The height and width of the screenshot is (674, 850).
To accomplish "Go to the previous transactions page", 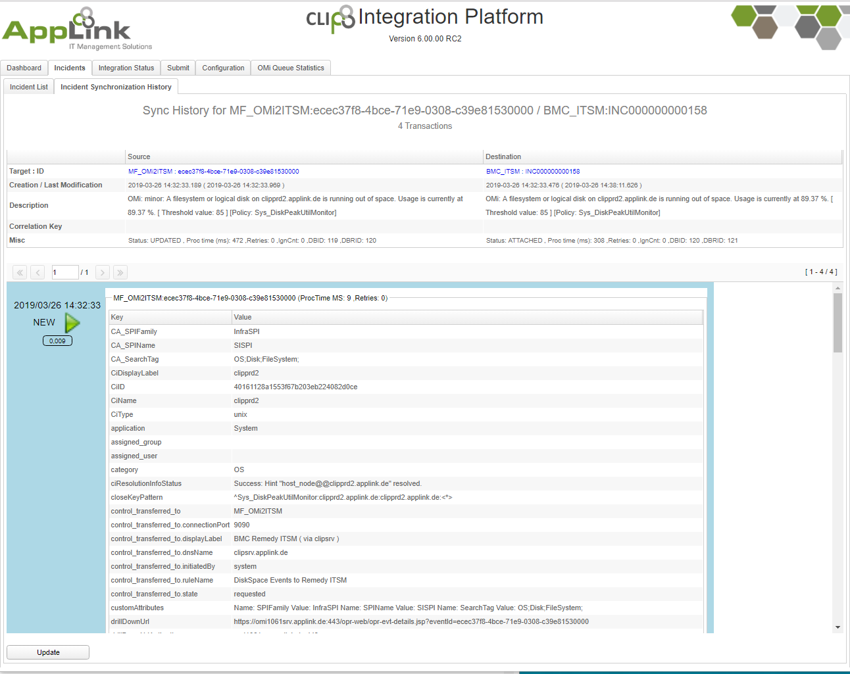I will tap(37, 272).
